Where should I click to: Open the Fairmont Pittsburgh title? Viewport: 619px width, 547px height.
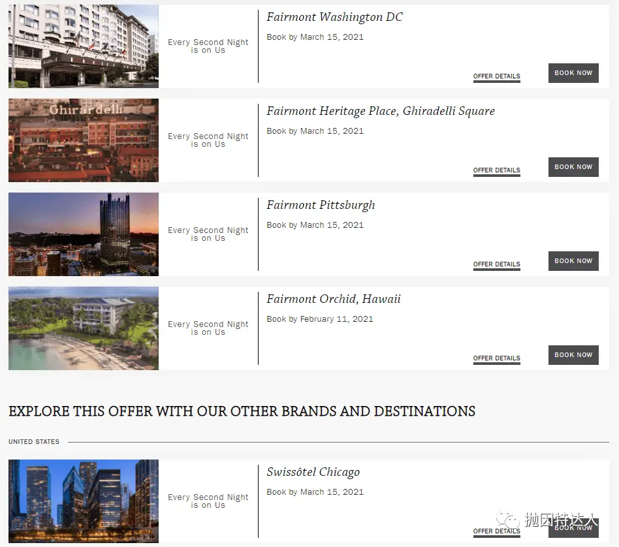(x=321, y=205)
